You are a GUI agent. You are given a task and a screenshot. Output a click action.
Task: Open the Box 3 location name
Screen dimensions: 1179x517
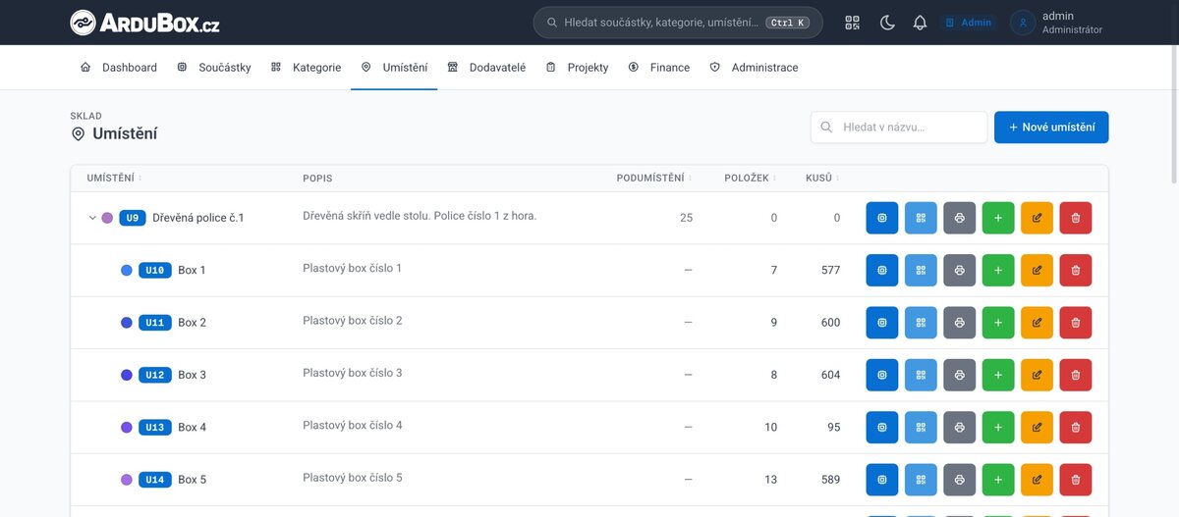[x=192, y=375]
